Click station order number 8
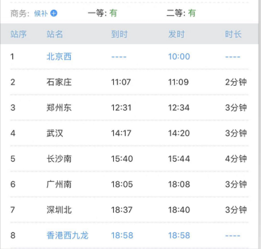Screen dimensions: 261x249 [13, 235]
